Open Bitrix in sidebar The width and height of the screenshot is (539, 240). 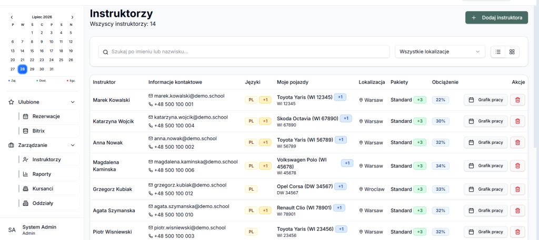49,131
